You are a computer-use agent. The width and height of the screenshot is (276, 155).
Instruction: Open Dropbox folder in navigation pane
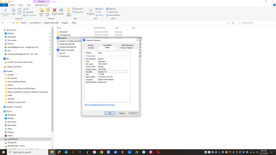[x=10, y=71]
